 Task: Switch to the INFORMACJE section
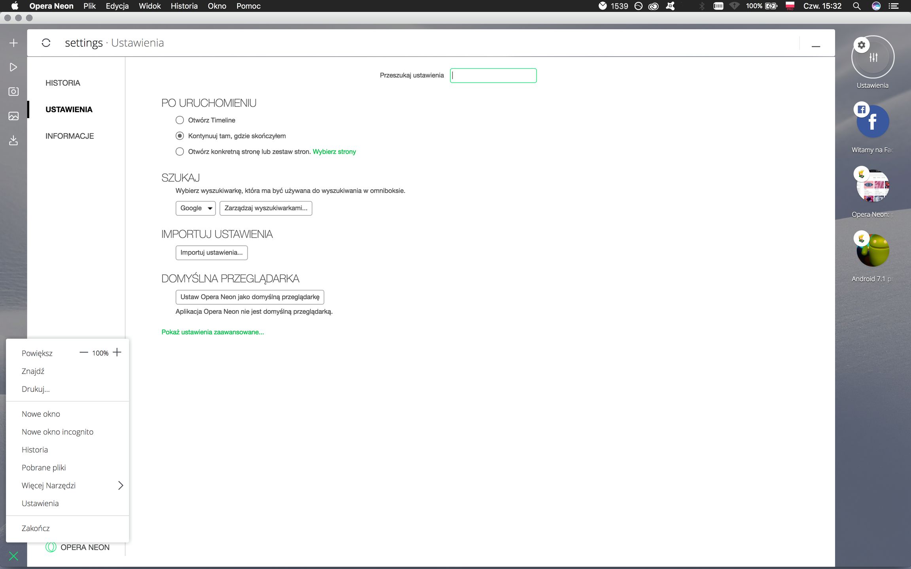pyautogui.click(x=70, y=136)
